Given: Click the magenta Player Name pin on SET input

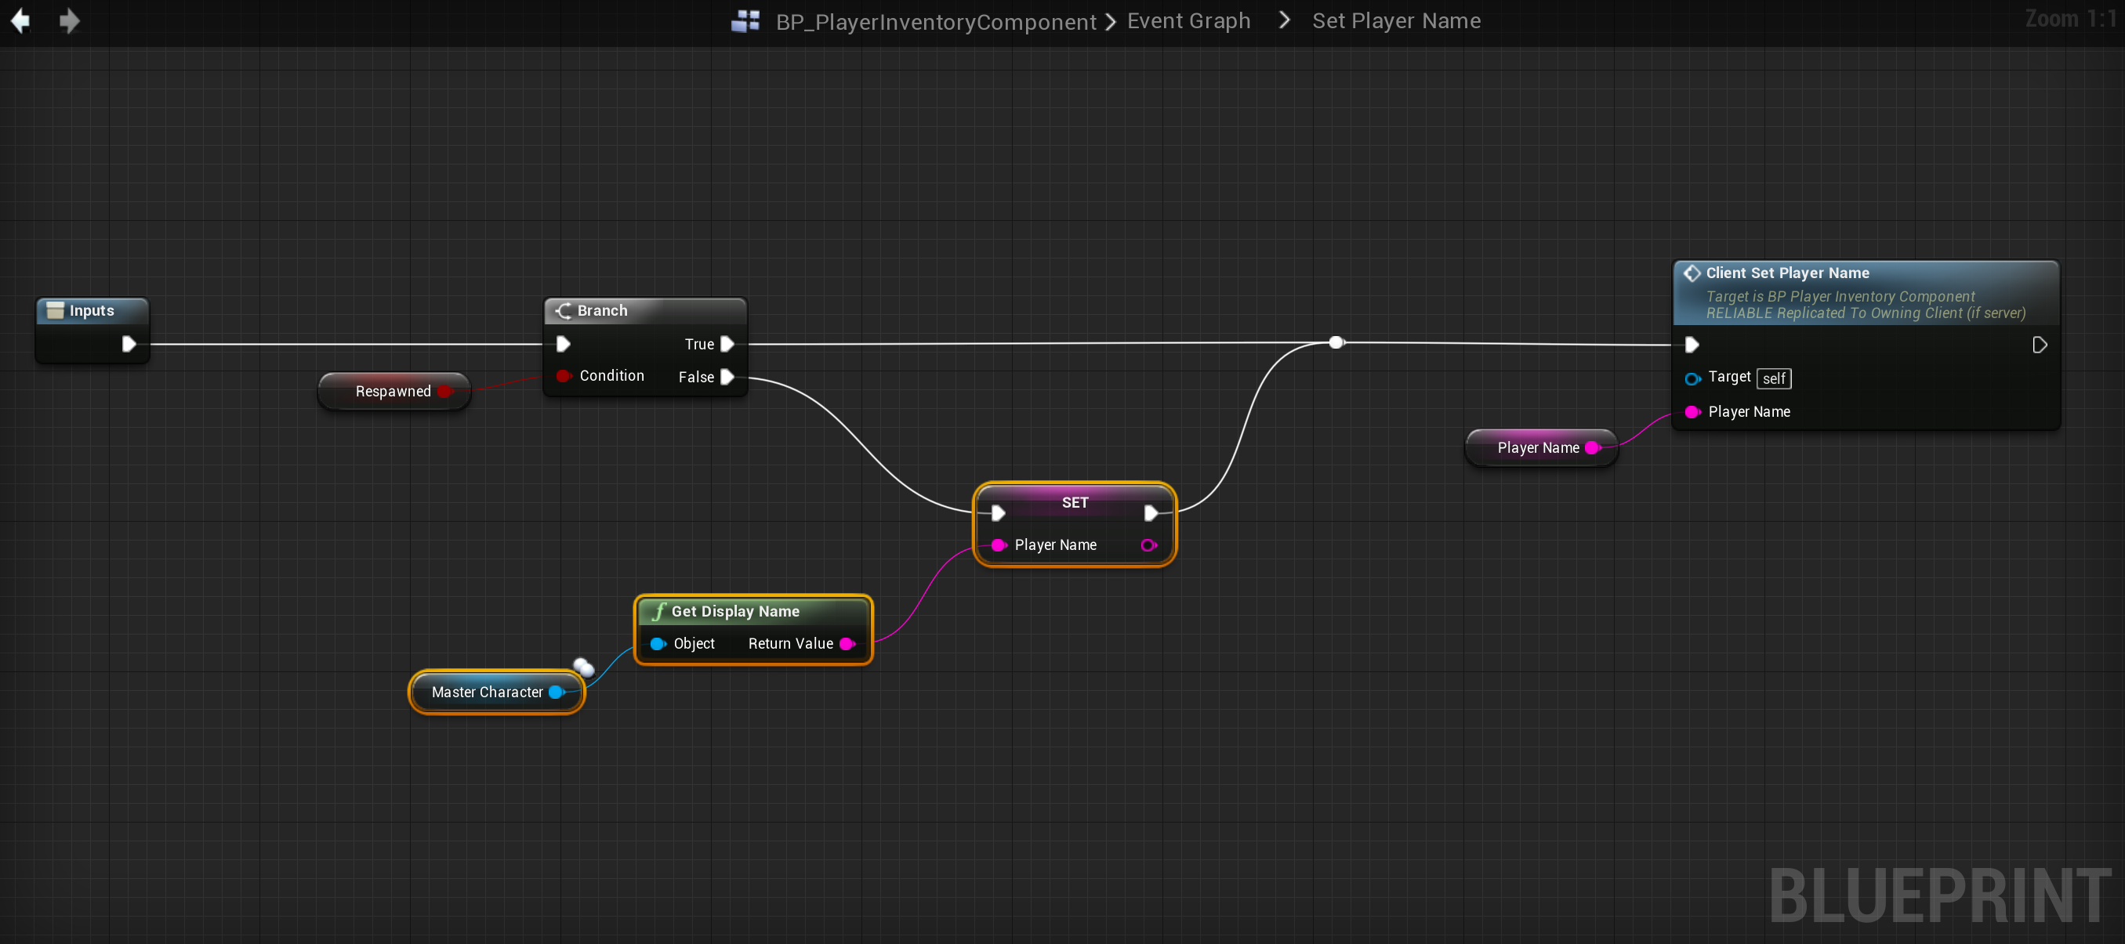Looking at the screenshot, I should tap(998, 545).
